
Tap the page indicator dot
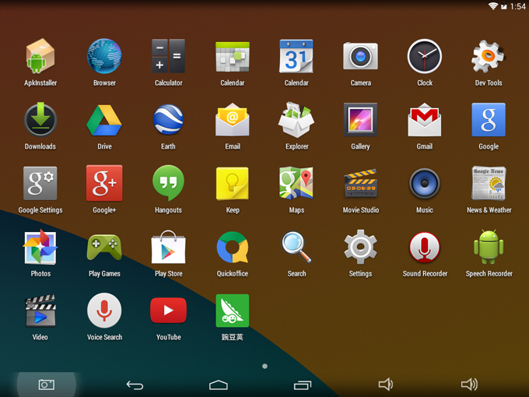[264, 366]
